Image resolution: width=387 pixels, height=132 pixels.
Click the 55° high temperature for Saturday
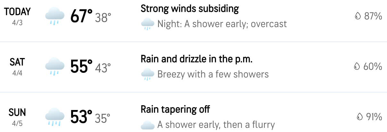point(81,67)
